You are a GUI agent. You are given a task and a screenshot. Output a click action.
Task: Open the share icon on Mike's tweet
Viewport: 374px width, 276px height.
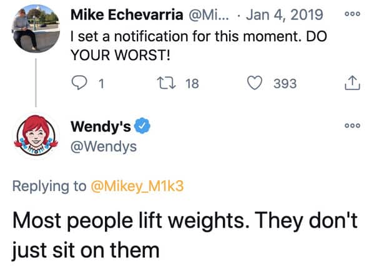coord(352,83)
